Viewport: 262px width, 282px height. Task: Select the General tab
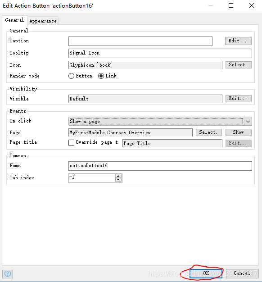(x=14, y=20)
